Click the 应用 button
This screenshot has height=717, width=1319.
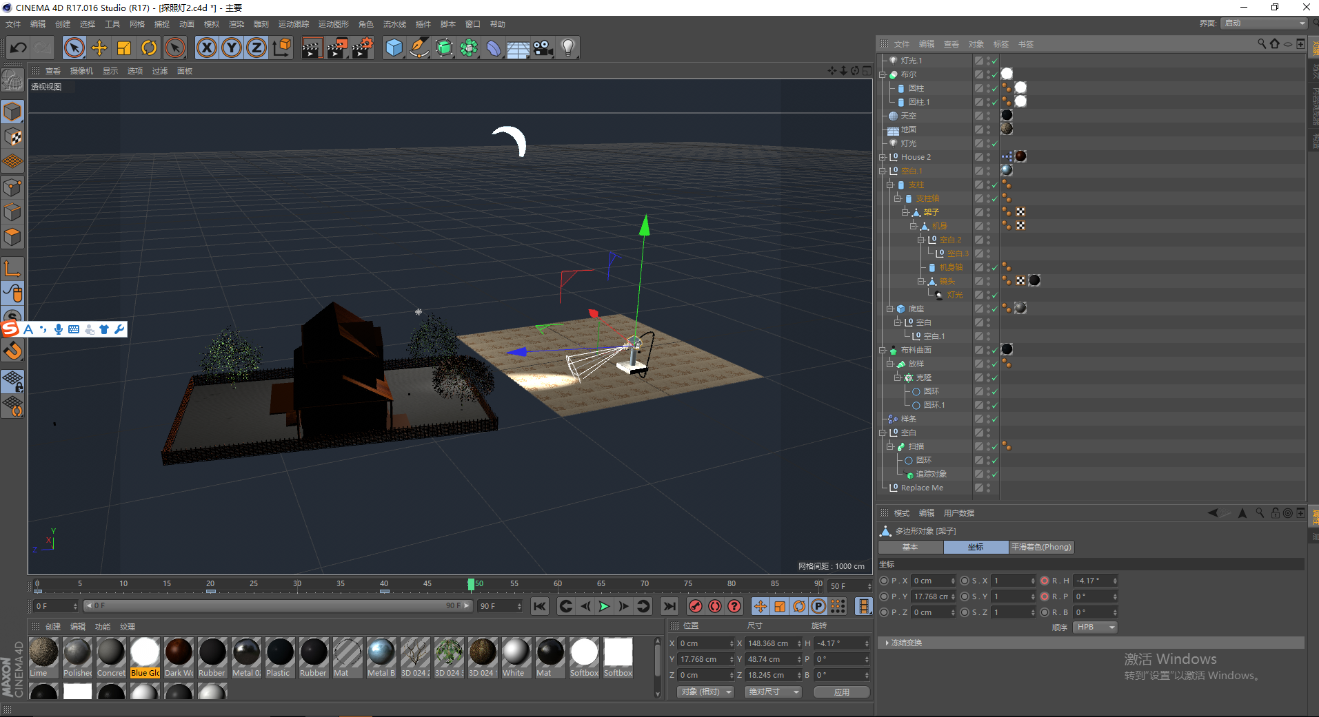[x=841, y=692]
